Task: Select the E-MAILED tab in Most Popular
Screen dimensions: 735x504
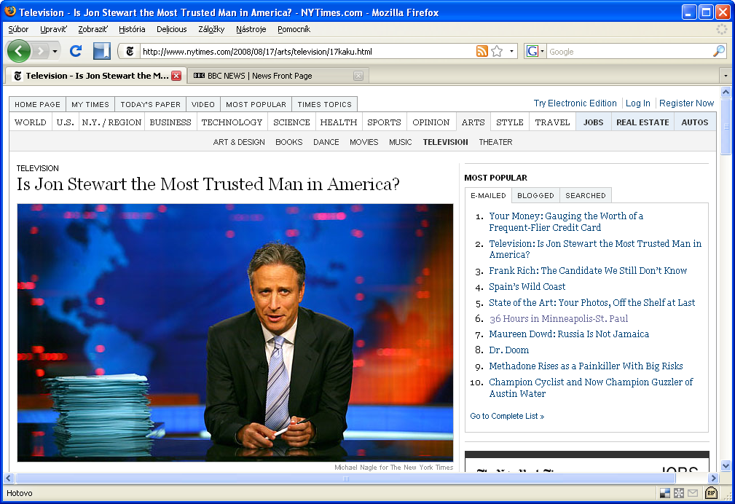Action: pos(488,195)
